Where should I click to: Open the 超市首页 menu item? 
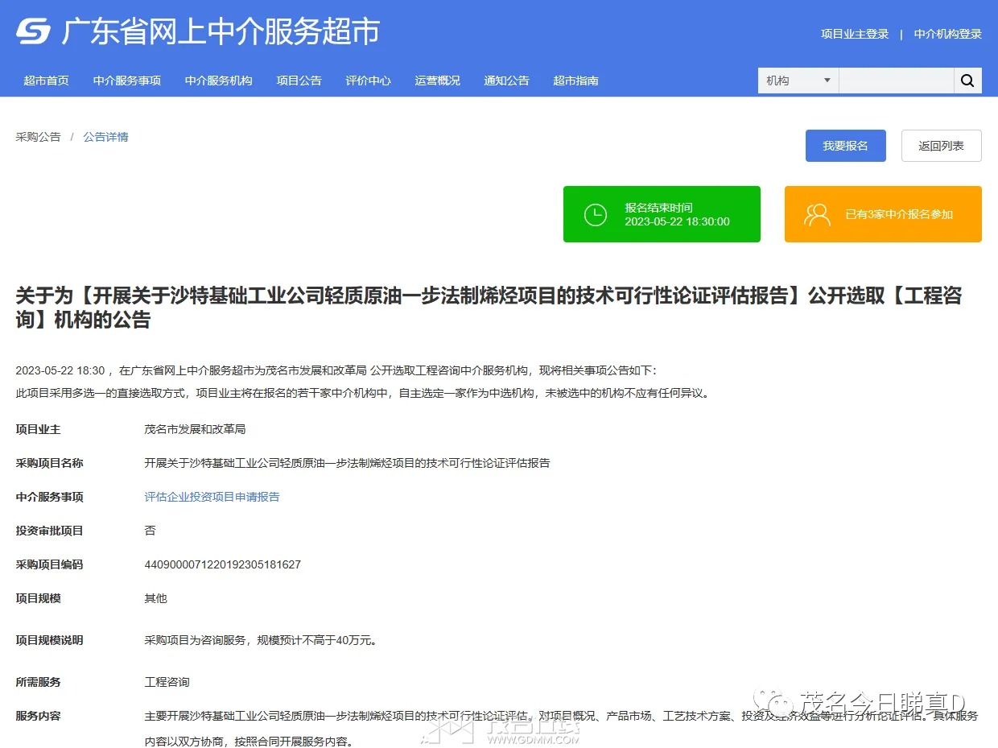47,81
